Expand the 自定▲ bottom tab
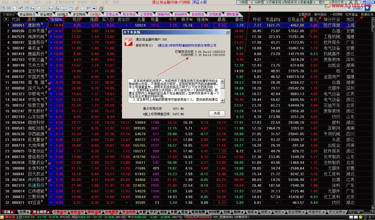Viewport: 375px width, 220px height. [252, 212]
